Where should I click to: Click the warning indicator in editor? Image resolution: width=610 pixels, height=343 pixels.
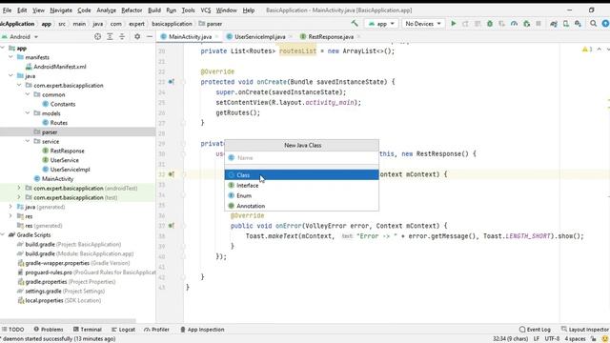[x=587, y=50]
